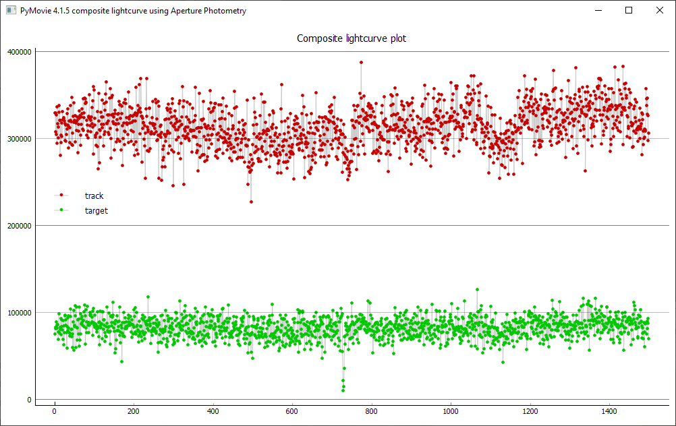The height and width of the screenshot is (426, 676).
Task: Select the "target" legend label
Action: pos(96,210)
